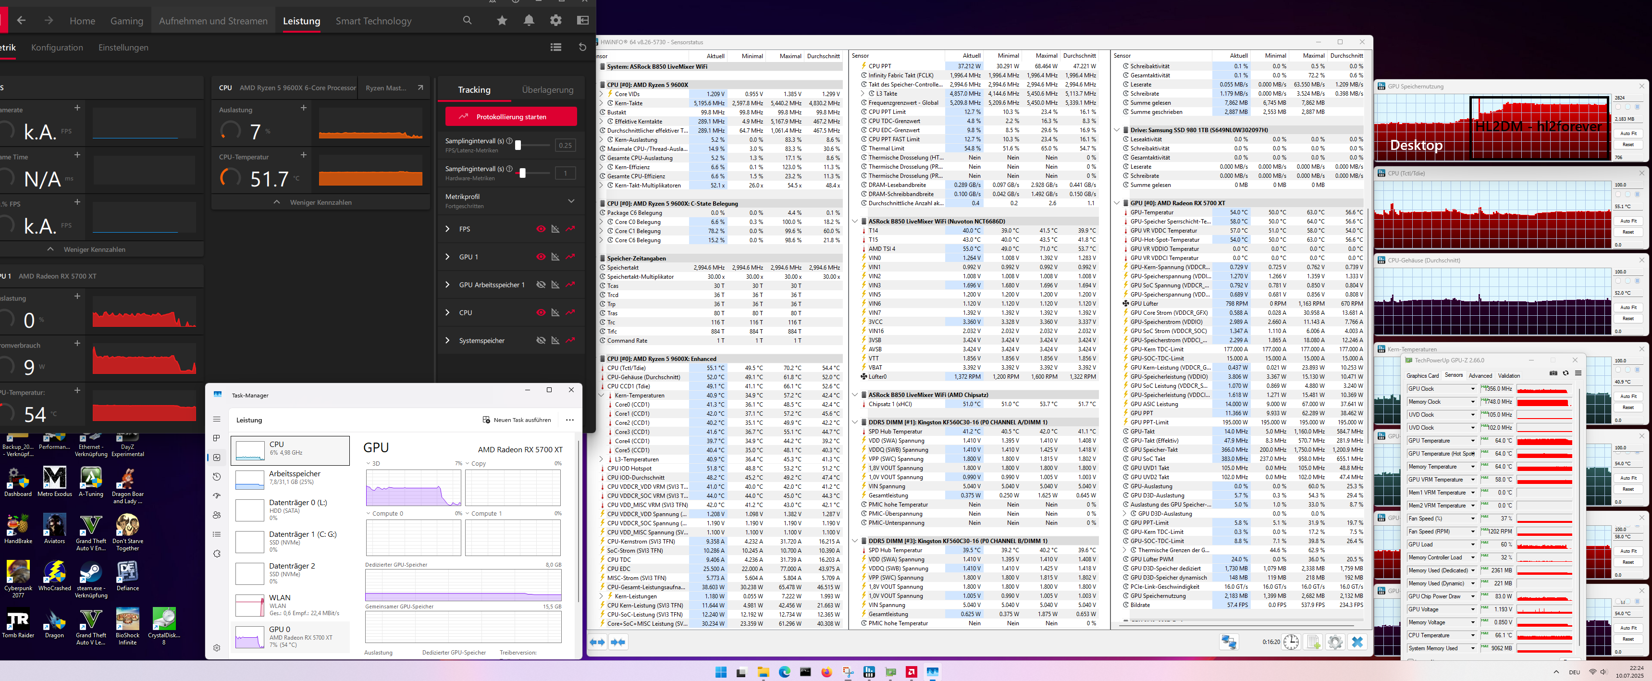Viewport: 1652px width, 681px height.
Task: Click the notifications bell in AMD Software
Action: click(529, 21)
